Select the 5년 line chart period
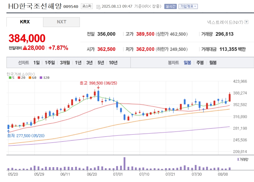Viewport: 254px width, 182px height. coord(101,62)
